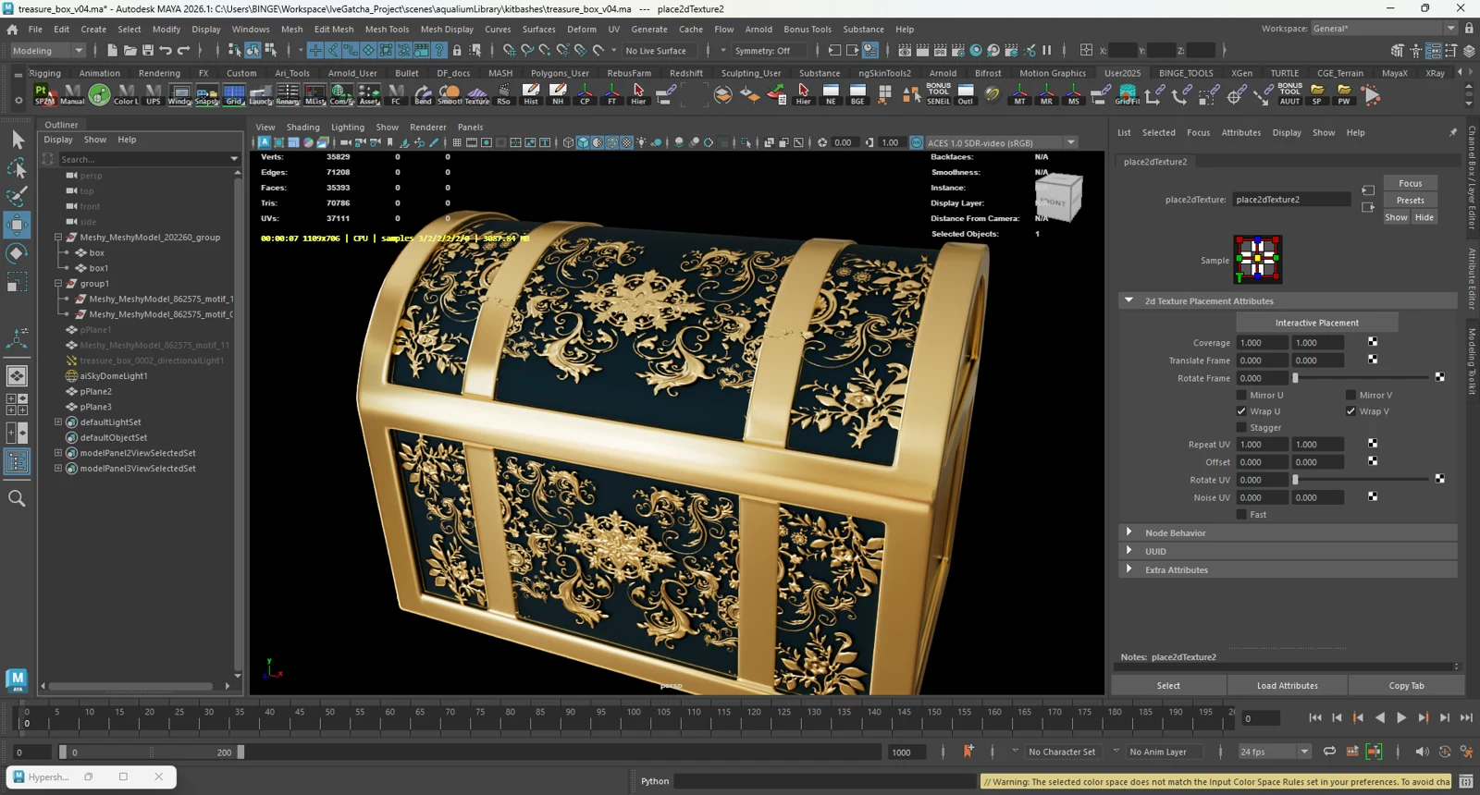Click the Presets button
This screenshot has height=795, width=1480.
click(x=1411, y=201)
